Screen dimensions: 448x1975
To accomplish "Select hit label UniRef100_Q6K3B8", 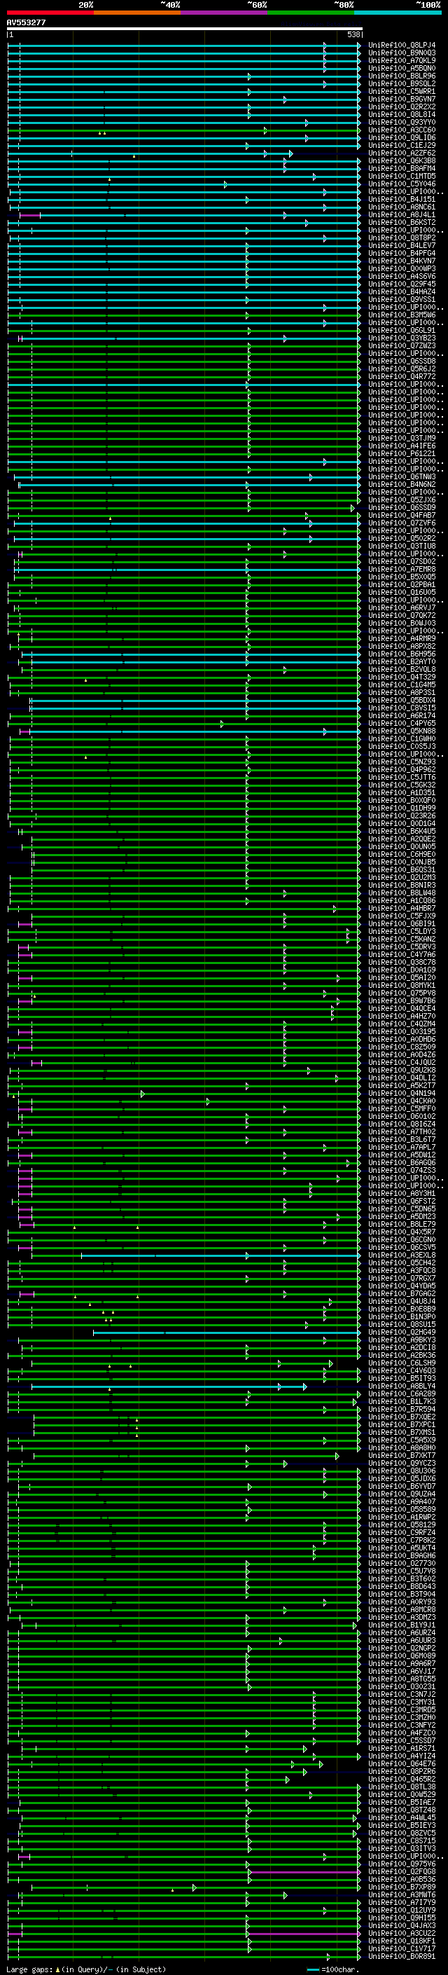I will point(402,161).
